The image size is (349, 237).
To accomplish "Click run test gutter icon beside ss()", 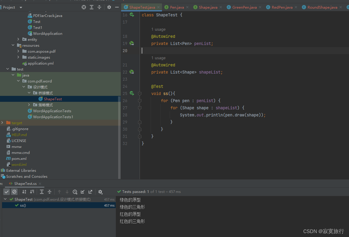I will coord(132,93).
